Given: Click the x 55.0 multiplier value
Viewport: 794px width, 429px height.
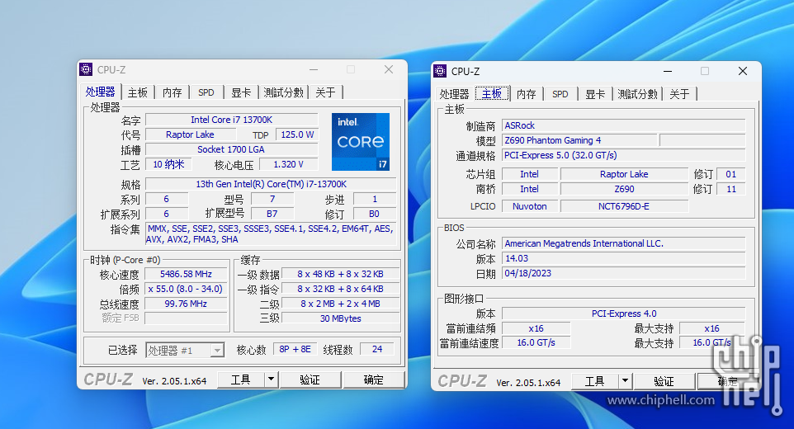Looking at the screenshot, I should coord(186,289).
